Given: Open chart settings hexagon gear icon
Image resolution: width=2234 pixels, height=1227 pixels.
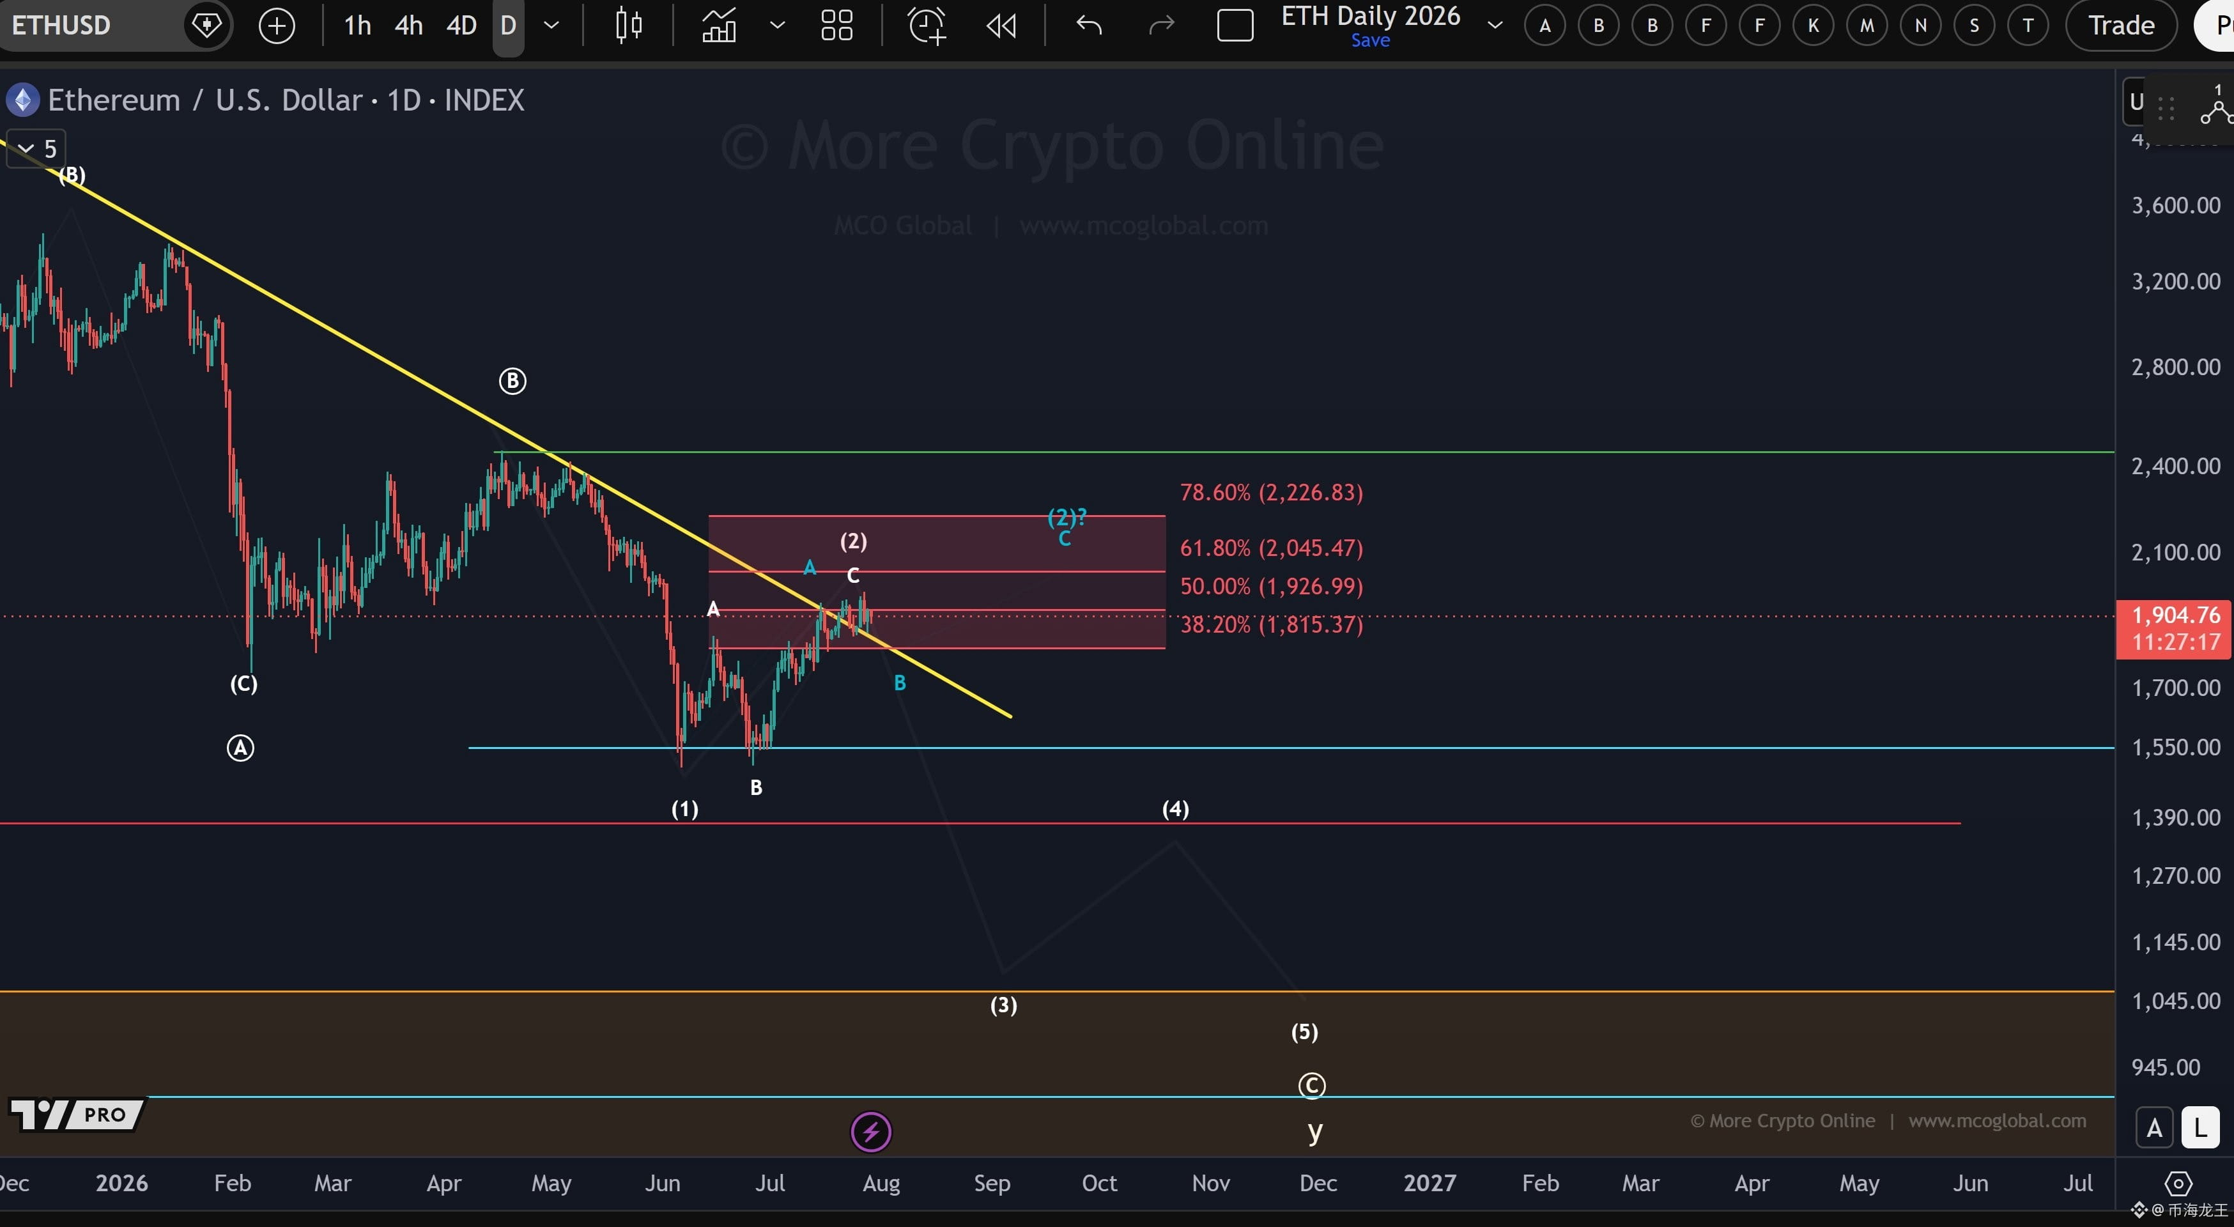Looking at the screenshot, I should [x=2178, y=1183].
